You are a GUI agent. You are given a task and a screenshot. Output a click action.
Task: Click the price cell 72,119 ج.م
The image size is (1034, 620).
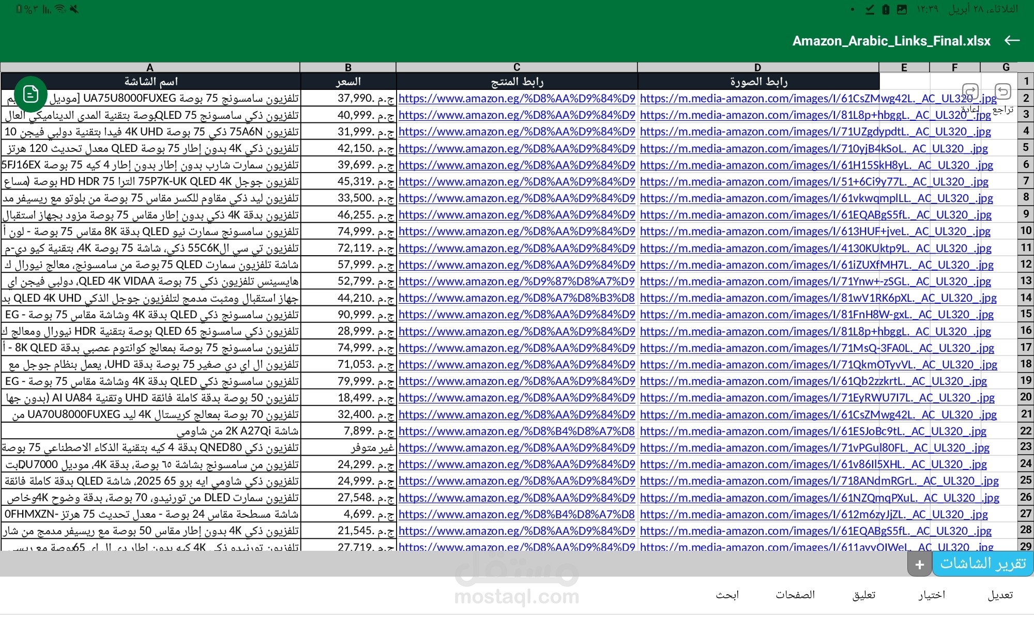348,248
